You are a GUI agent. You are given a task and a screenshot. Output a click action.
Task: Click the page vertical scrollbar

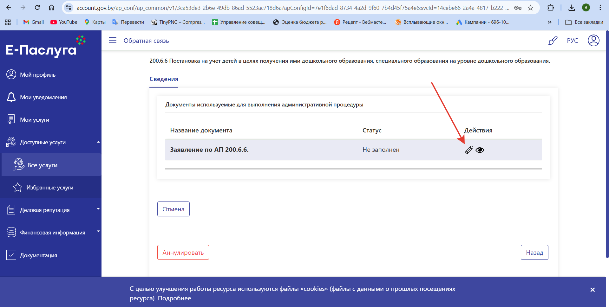pyautogui.click(x=607, y=144)
